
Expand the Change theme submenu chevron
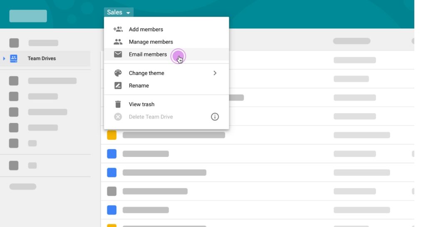[x=215, y=73]
